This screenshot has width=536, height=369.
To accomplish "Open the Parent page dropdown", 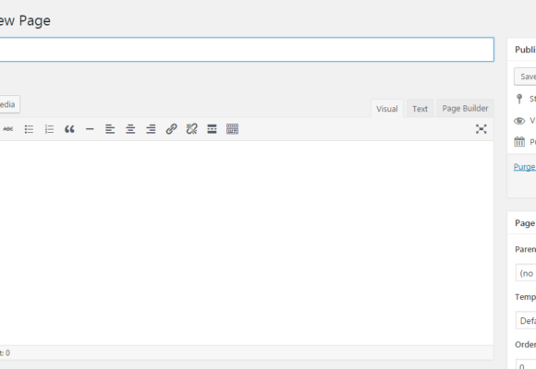I will pyautogui.click(x=526, y=273).
